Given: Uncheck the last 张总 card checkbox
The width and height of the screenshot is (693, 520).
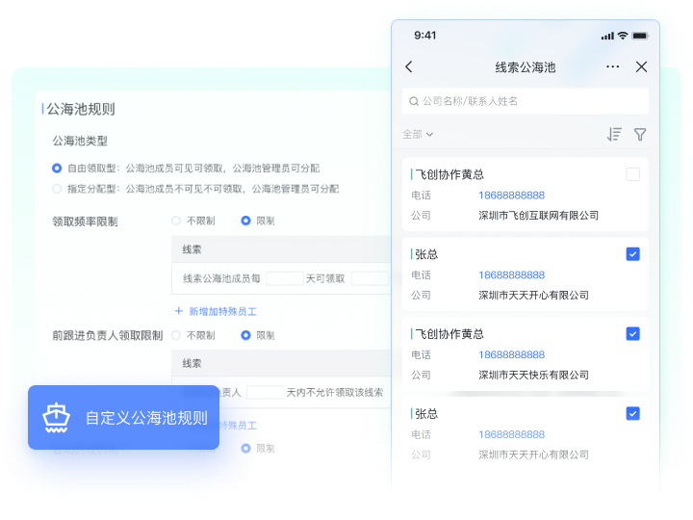Looking at the screenshot, I should (633, 413).
